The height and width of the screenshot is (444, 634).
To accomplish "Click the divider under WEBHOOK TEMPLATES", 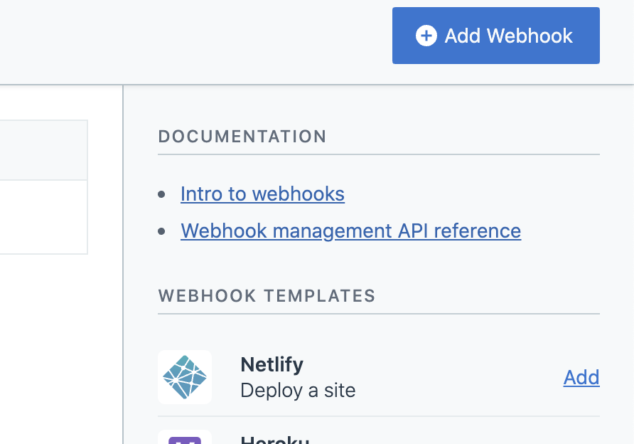I will click(x=378, y=311).
